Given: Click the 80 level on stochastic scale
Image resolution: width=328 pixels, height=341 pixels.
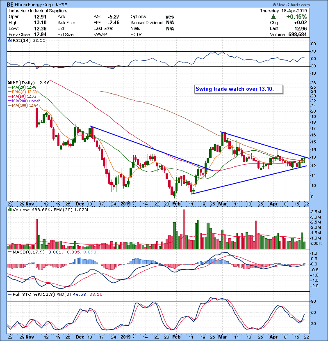Looking at the screenshot, I should point(314,302).
